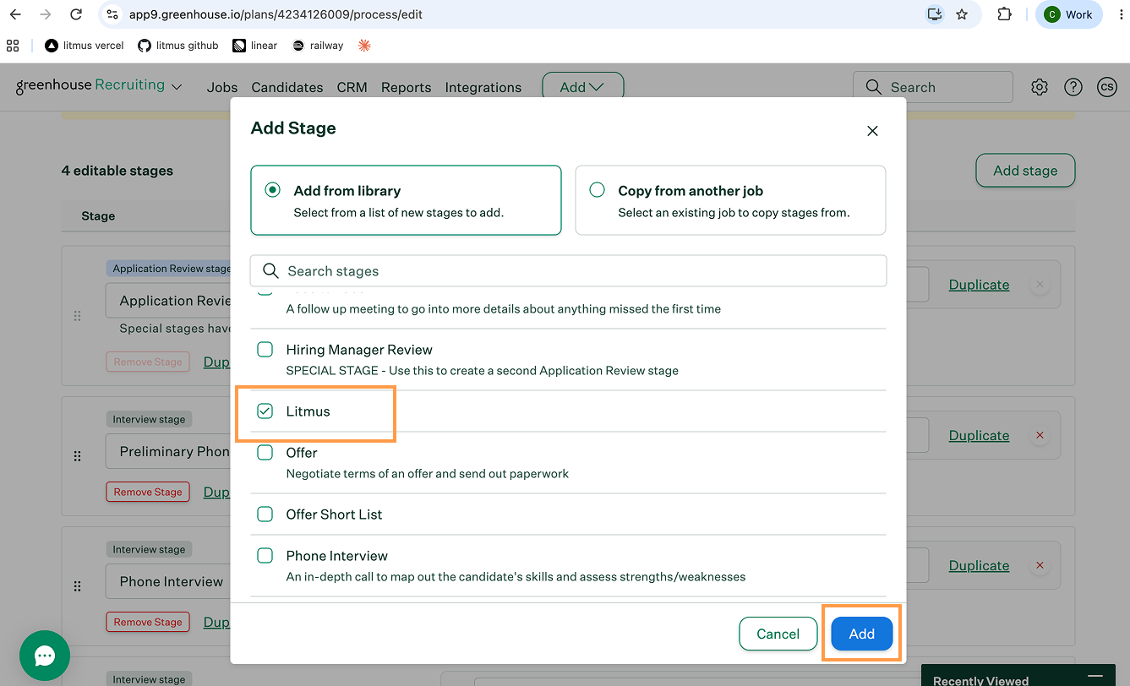The width and height of the screenshot is (1130, 686).
Task: Open the Work profile chip
Action: [1068, 14]
